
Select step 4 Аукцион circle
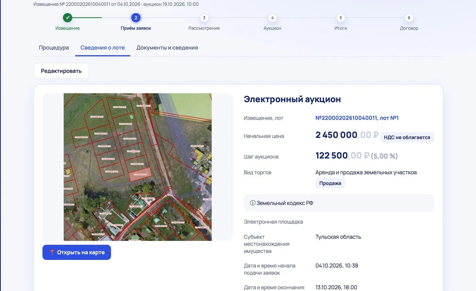272,18
